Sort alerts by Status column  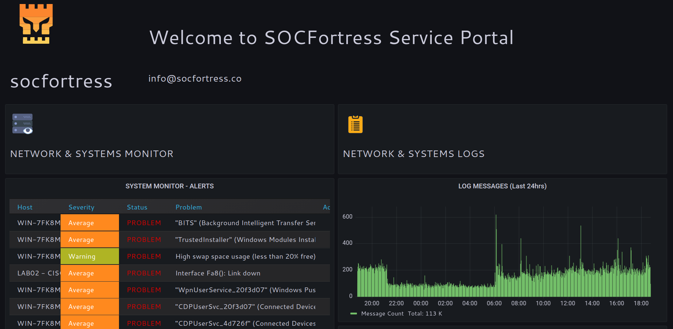pyautogui.click(x=137, y=207)
